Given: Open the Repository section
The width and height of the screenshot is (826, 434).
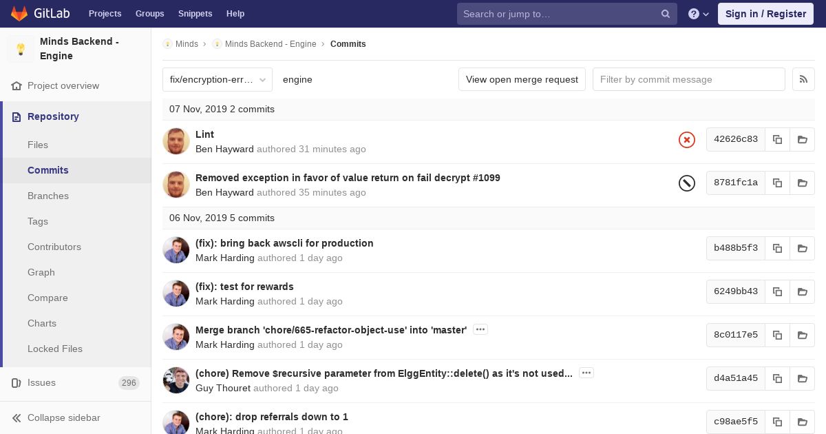Looking at the screenshot, I should [53, 116].
